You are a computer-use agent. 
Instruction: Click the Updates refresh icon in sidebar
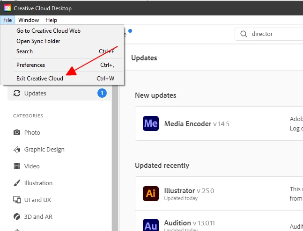point(17,93)
